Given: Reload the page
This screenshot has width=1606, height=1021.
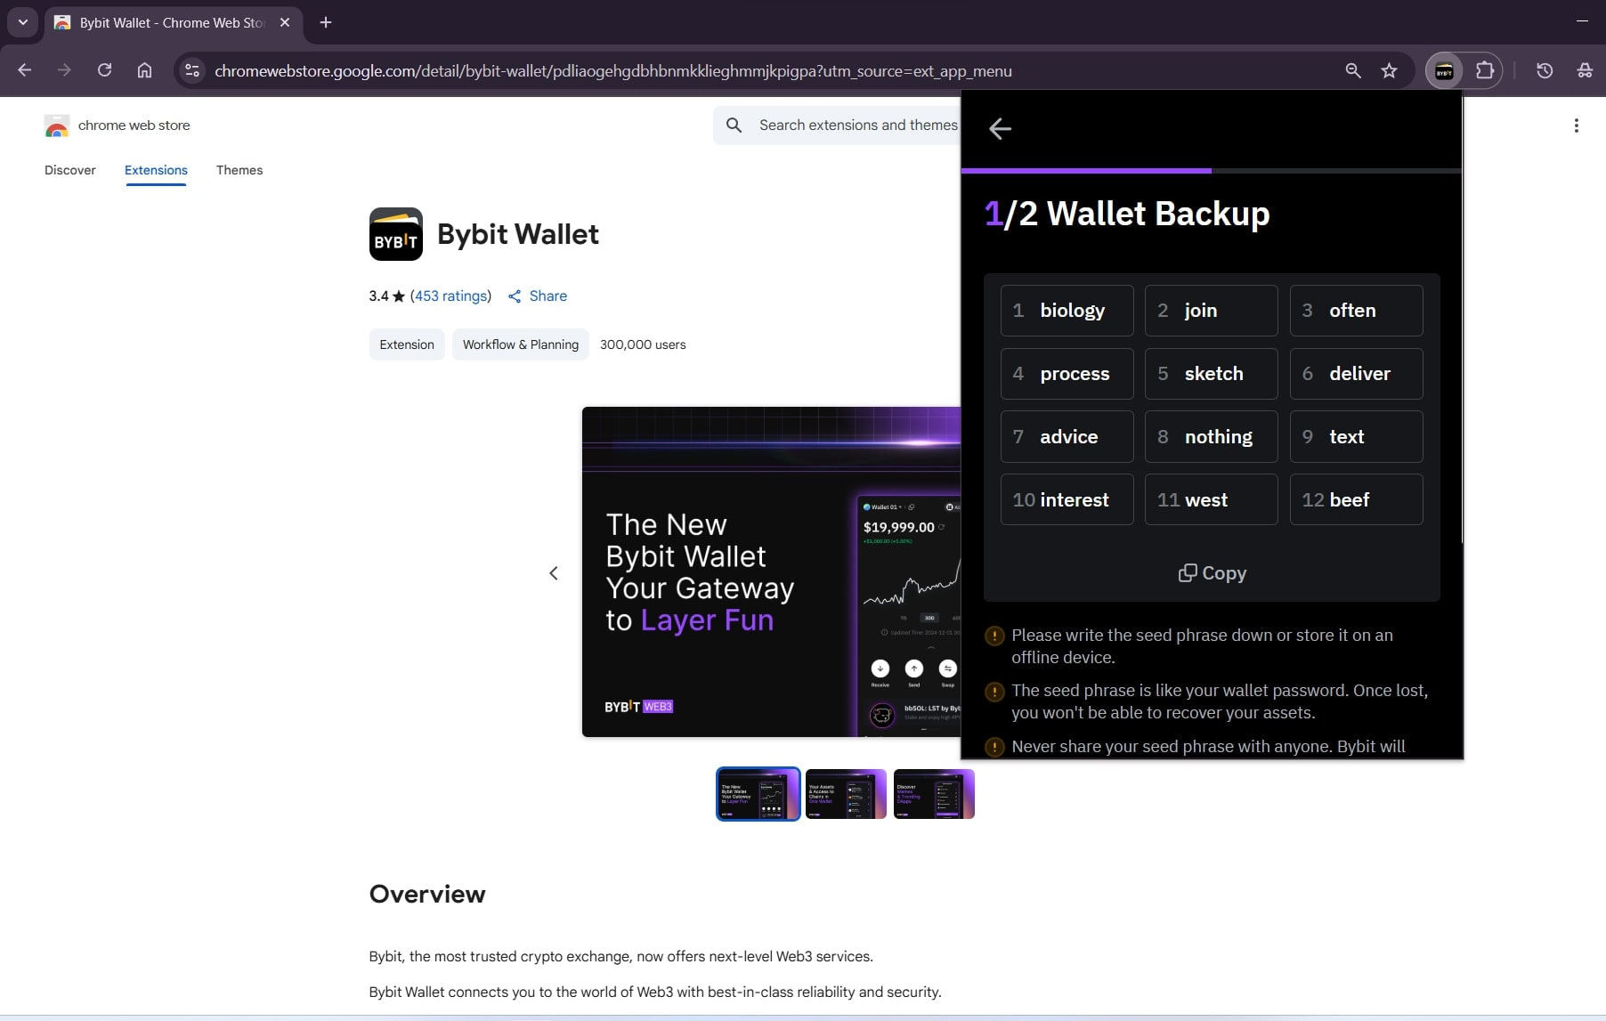Looking at the screenshot, I should tap(104, 71).
